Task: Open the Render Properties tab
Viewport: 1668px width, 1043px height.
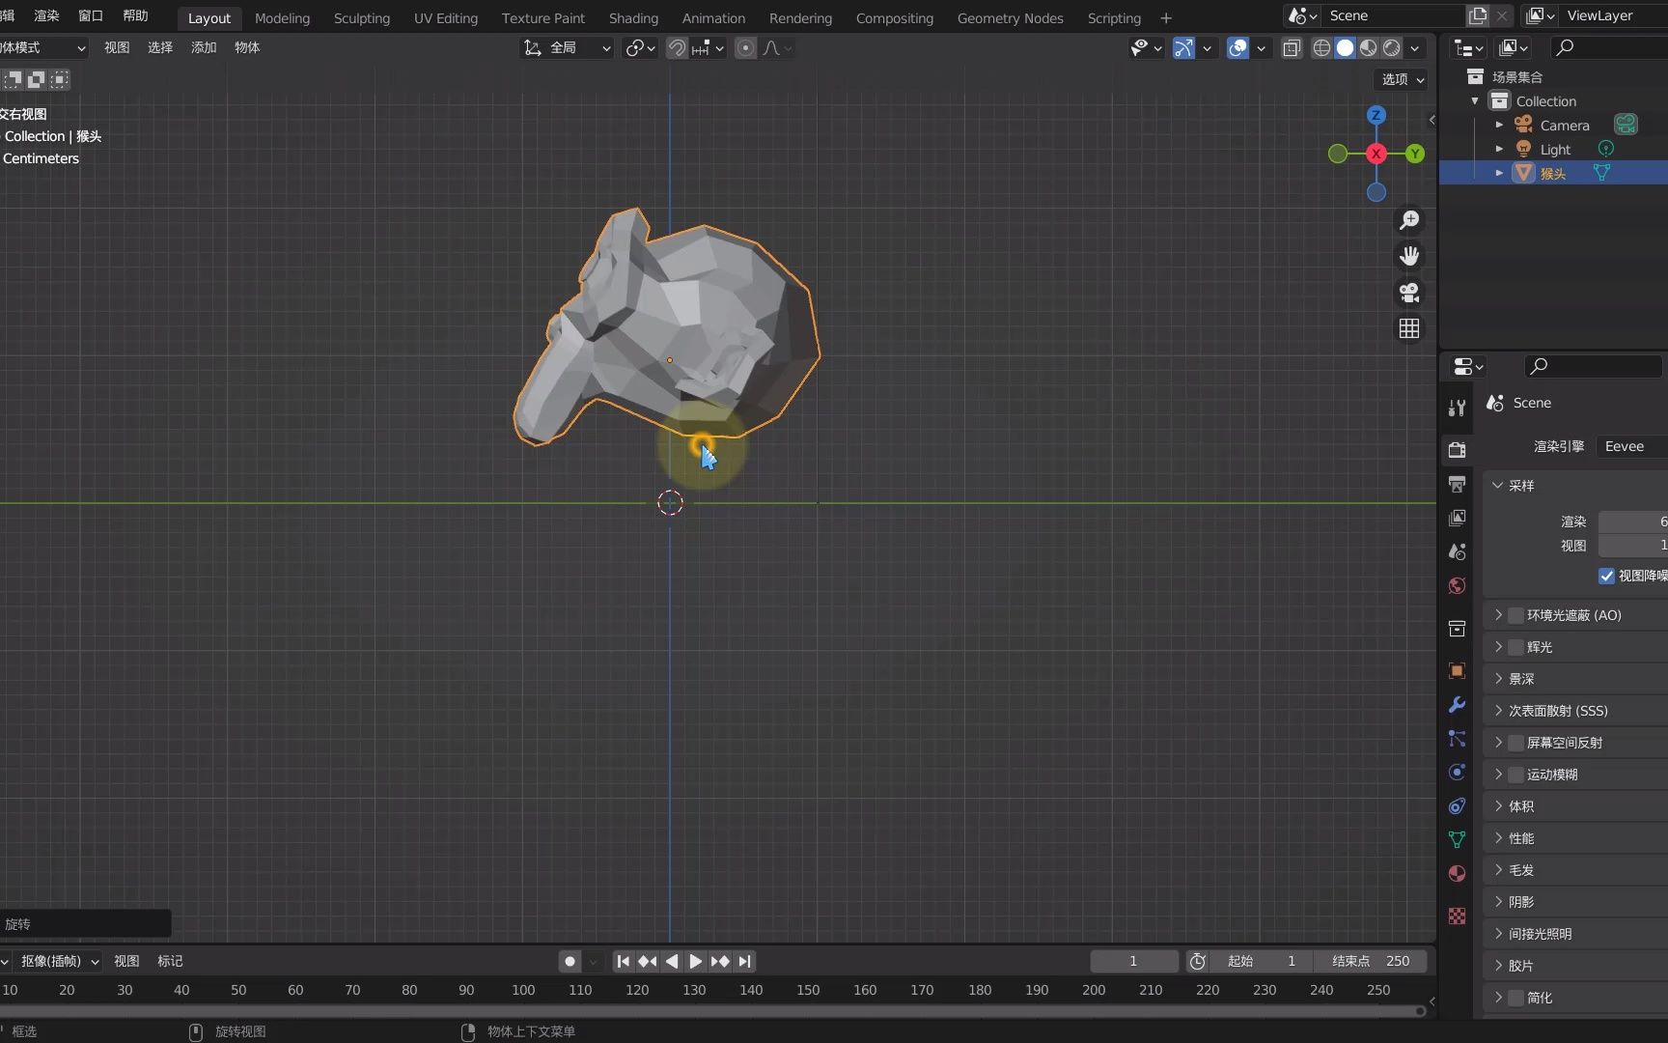Action: pos(1457,449)
